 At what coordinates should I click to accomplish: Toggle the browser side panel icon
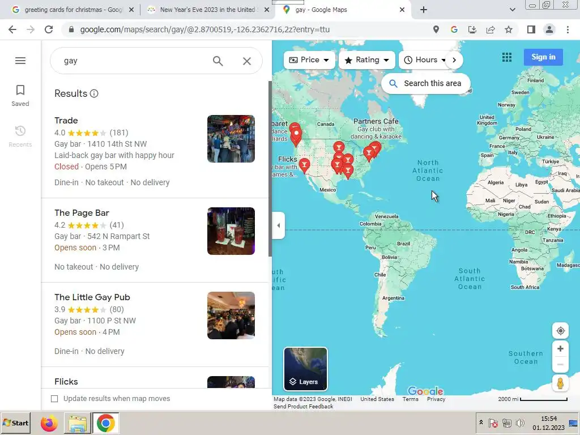(531, 29)
